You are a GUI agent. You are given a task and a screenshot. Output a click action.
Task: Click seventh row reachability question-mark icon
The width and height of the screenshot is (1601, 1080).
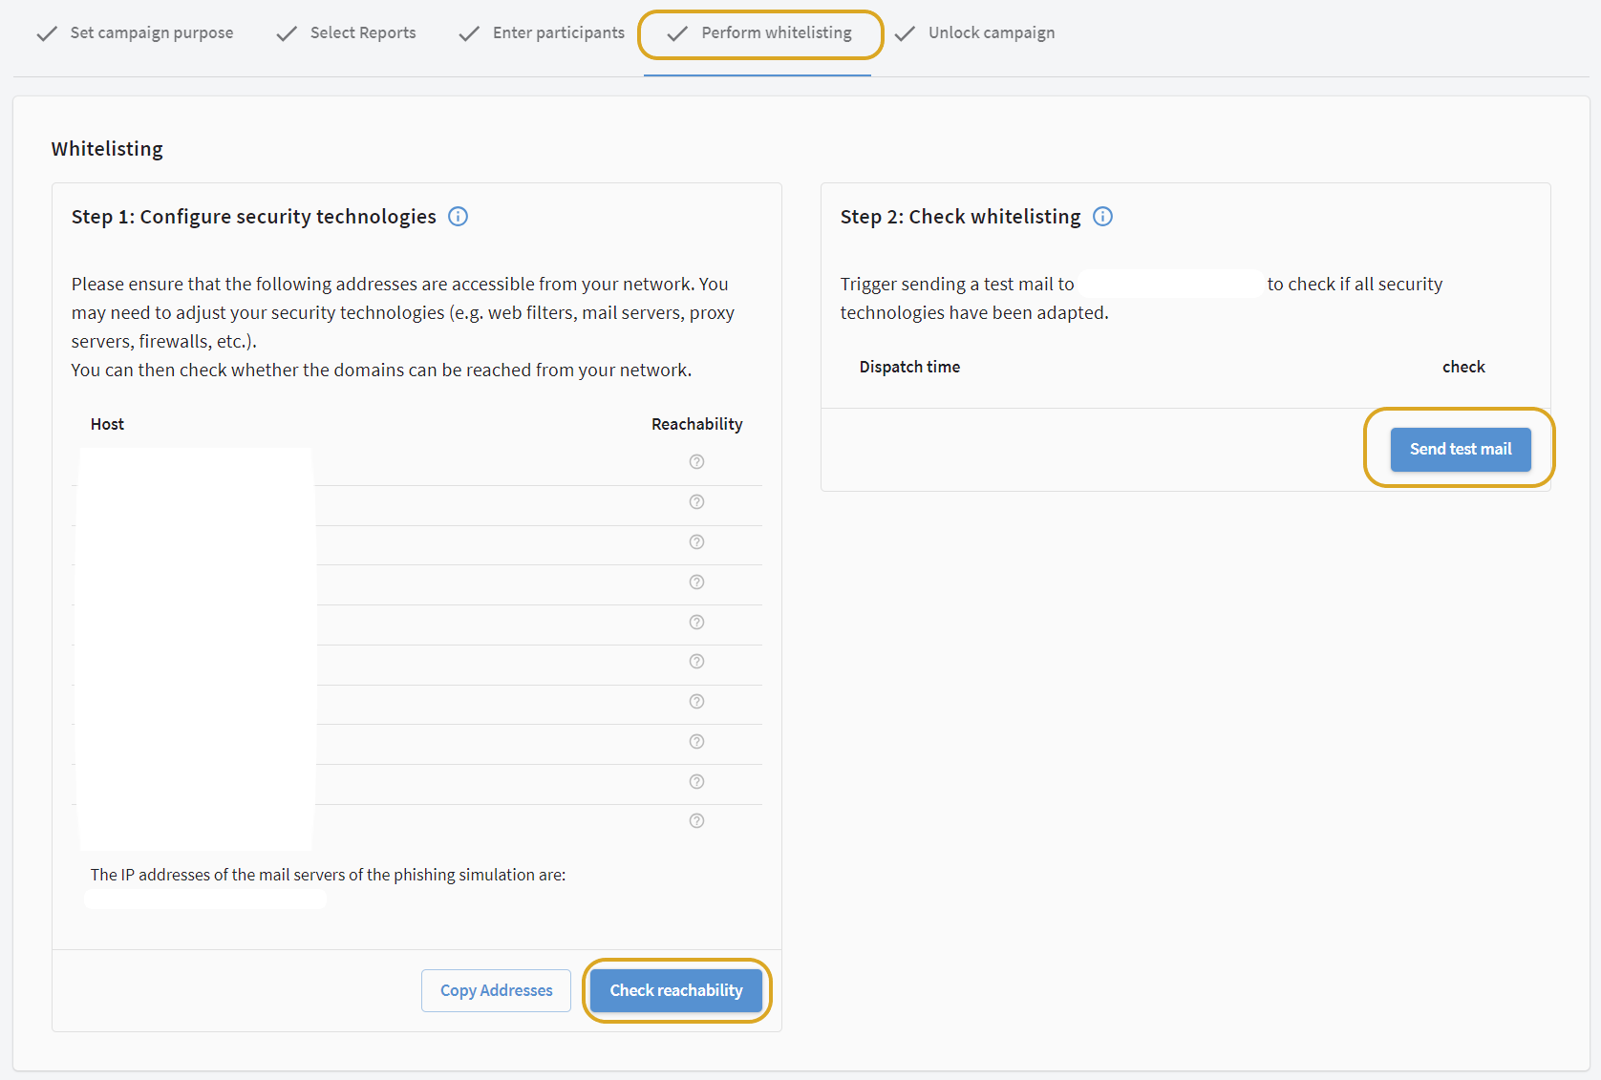[696, 702]
